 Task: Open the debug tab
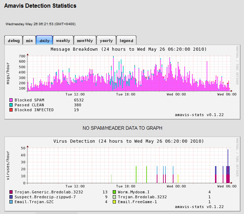pyautogui.click(x=14, y=40)
